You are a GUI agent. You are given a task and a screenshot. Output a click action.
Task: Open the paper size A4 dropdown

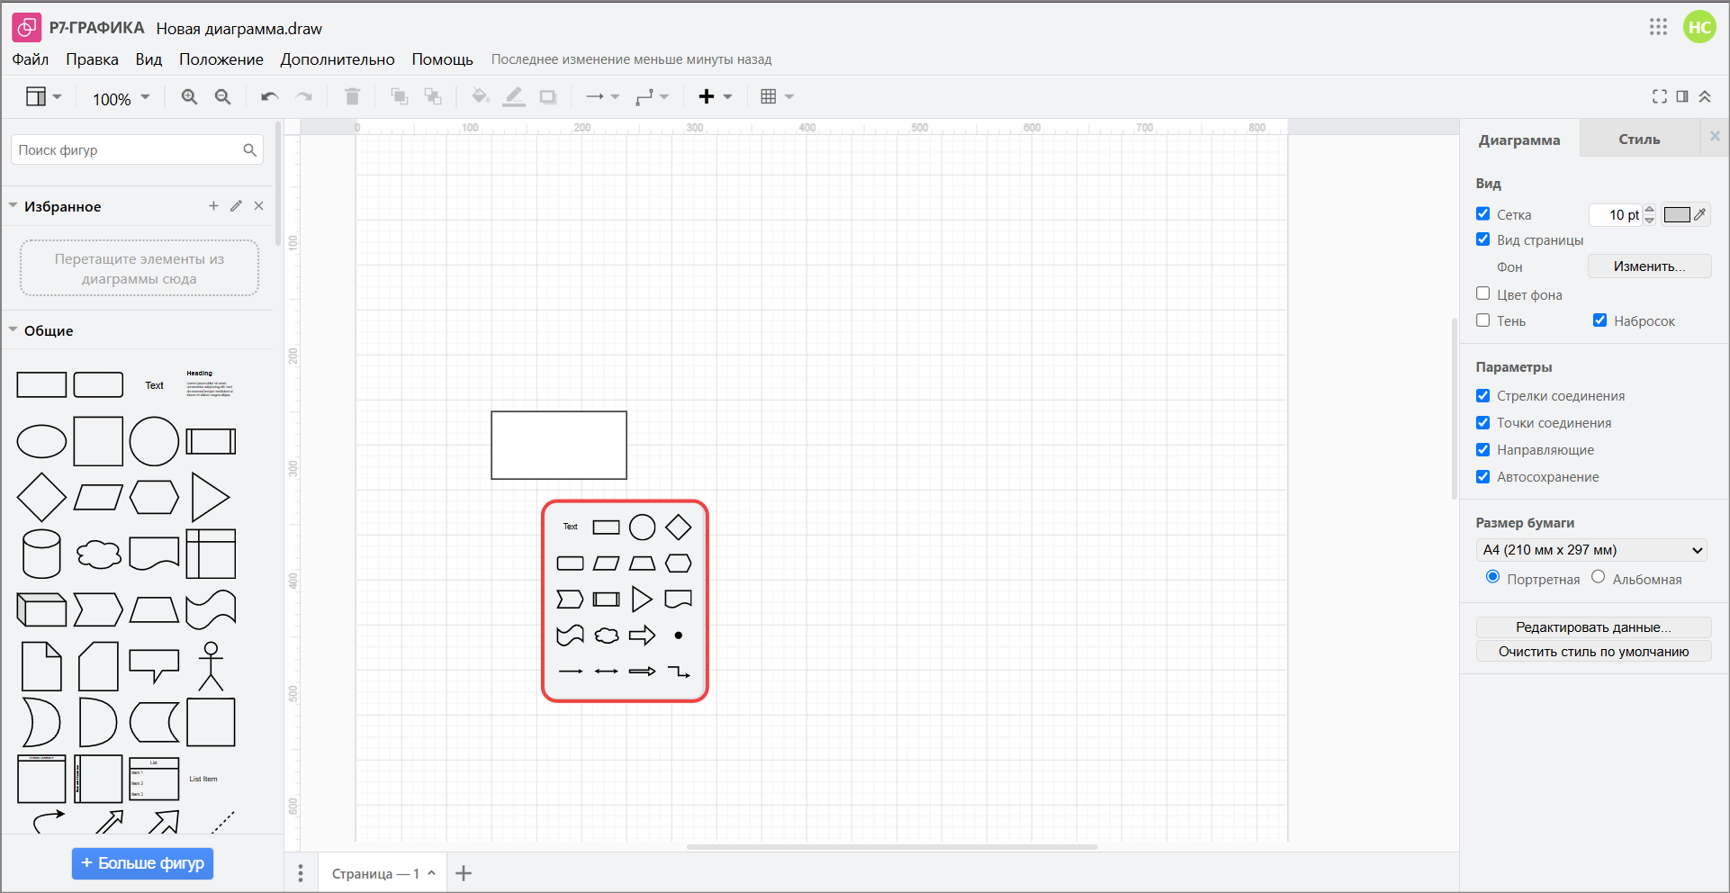pyautogui.click(x=1593, y=550)
